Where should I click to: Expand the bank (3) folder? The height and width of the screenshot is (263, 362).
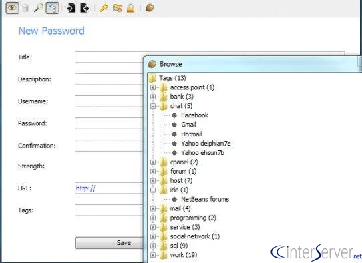(152, 97)
